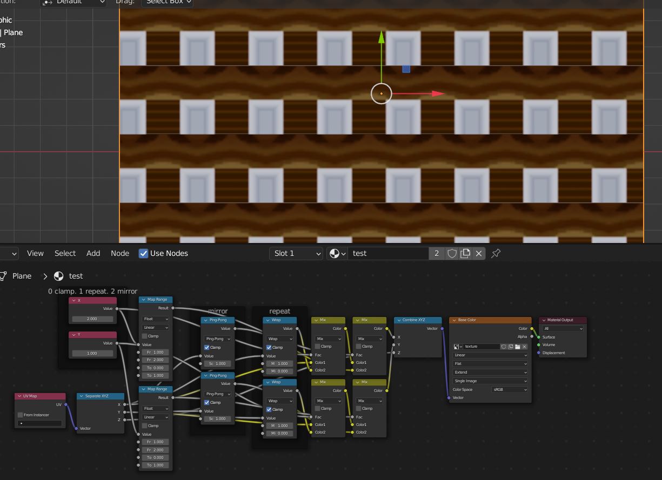This screenshot has width=662, height=480.
Task: Open the View menu
Action: [35, 253]
